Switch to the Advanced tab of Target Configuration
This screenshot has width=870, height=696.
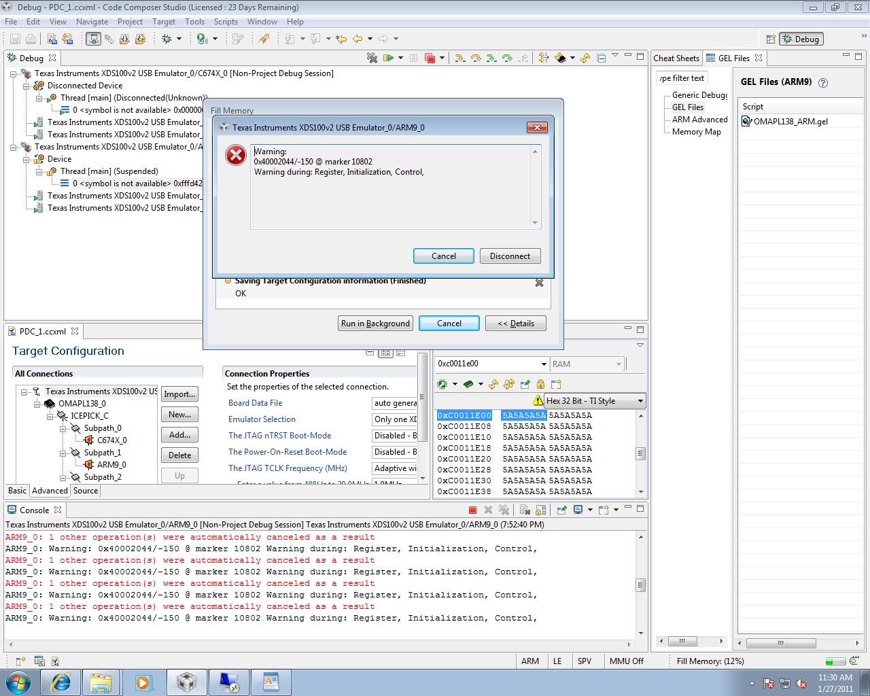coord(50,490)
